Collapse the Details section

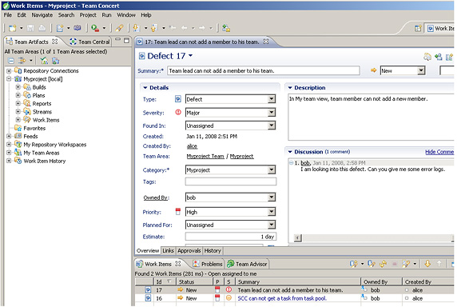145,88
